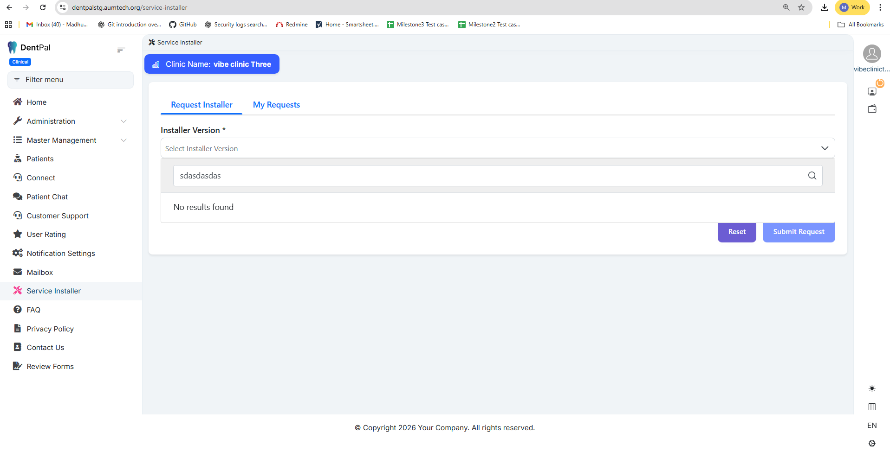Viewport: 890px width, 458px height.
Task: Switch language using EN selector
Action: (872, 426)
